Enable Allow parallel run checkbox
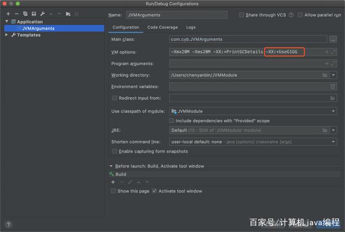The image size is (345, 232). pos(300,15)
